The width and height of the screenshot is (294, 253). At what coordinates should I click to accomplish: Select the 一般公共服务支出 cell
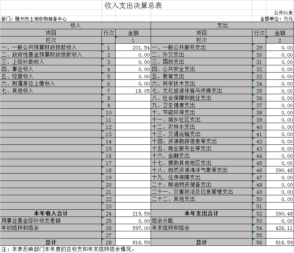point(202,47)
